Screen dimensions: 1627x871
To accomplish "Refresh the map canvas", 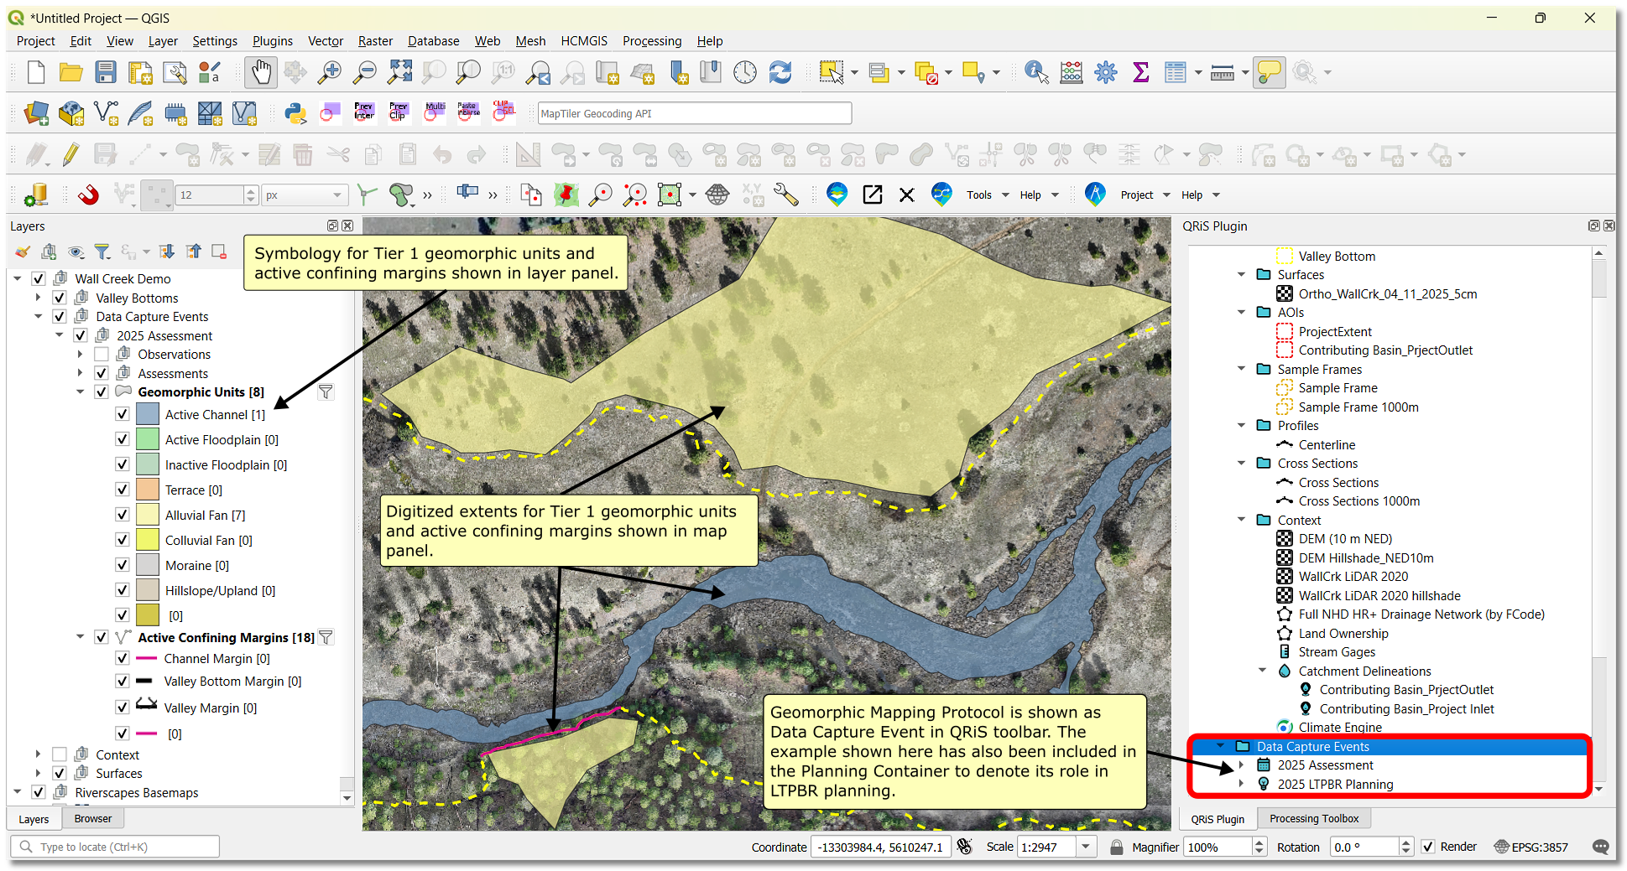I will pos(780,72).
